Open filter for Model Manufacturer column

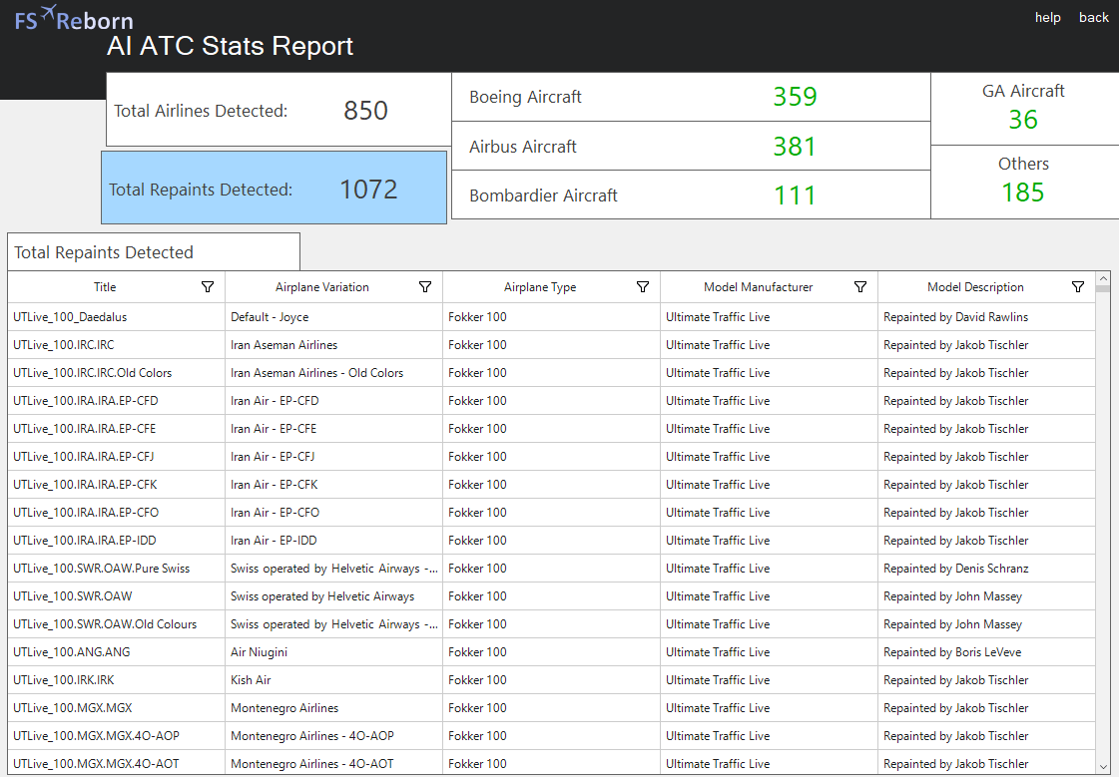pyautogui.click(x=860, y=287)
